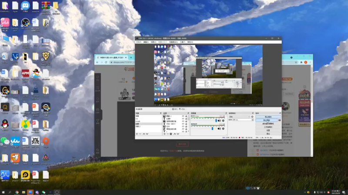Viewport: 348px width, 195px height.
Task: Toggle visibility eye of the fifth source row
Action: coord(183,127)
